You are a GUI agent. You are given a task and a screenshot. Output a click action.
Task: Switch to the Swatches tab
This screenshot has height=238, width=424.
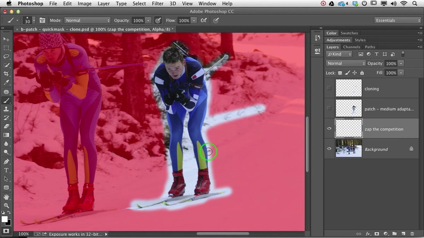[349, 33]
